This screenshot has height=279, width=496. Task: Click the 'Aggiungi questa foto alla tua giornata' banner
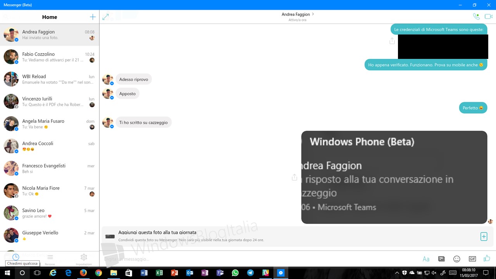tap(297, 236)
